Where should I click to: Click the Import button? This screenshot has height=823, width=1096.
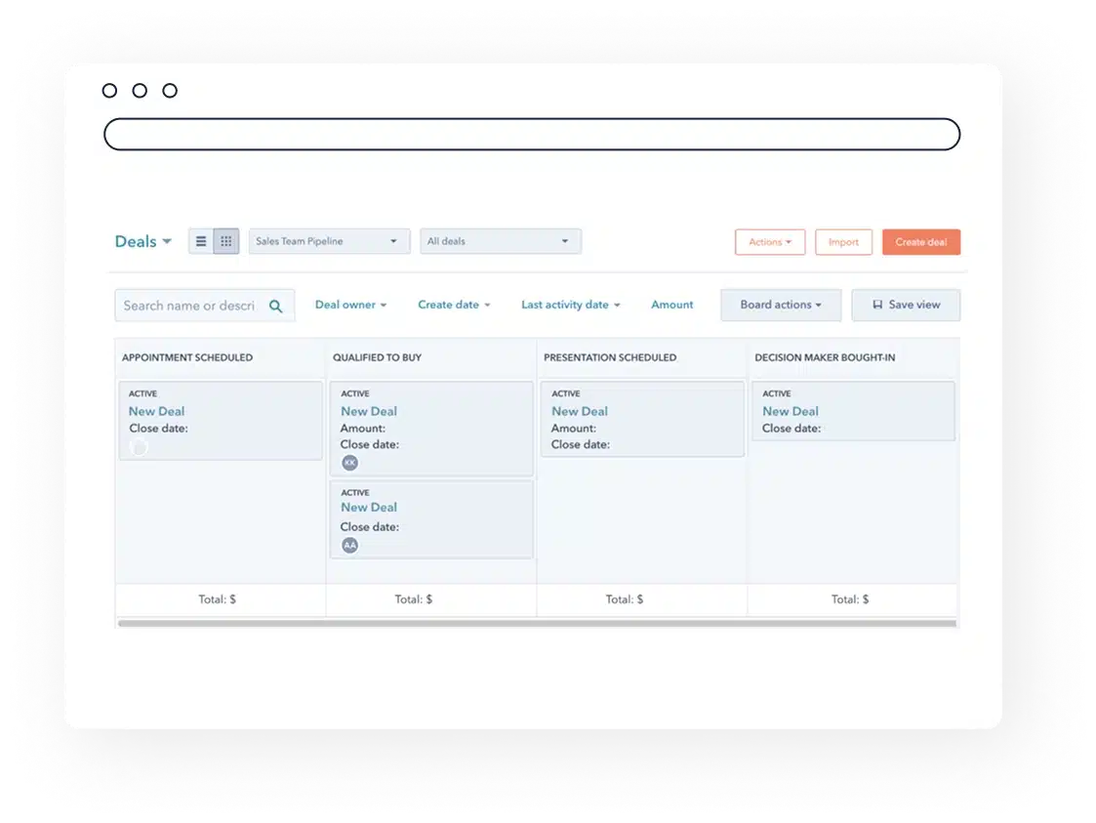(x=843, y=242)
